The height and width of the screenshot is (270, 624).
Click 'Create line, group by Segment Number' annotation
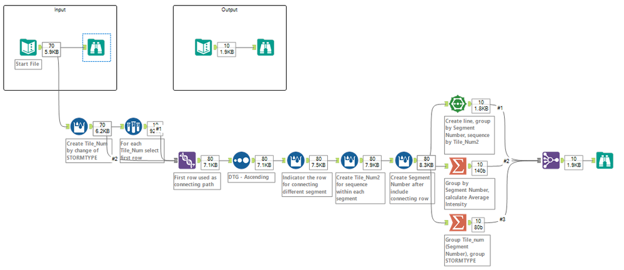(x=469, y=135)
